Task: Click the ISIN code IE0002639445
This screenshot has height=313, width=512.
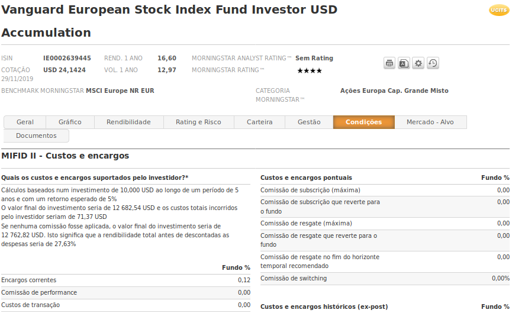Action: point(67,59)
